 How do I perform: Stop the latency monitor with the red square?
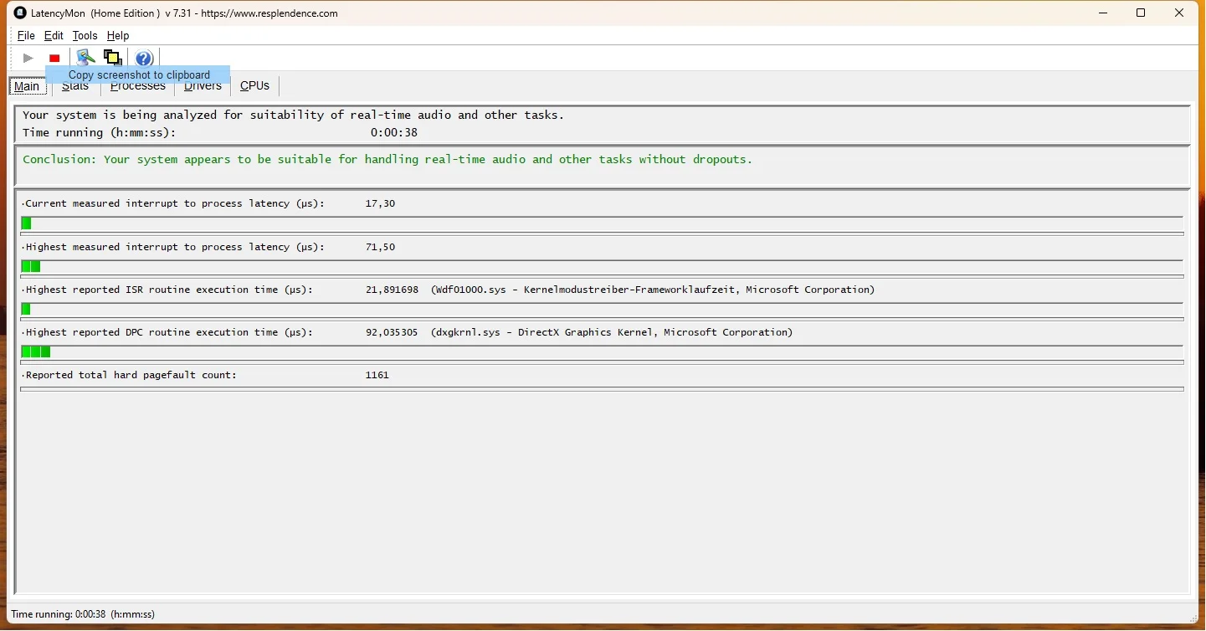click(x=54, y=58)
